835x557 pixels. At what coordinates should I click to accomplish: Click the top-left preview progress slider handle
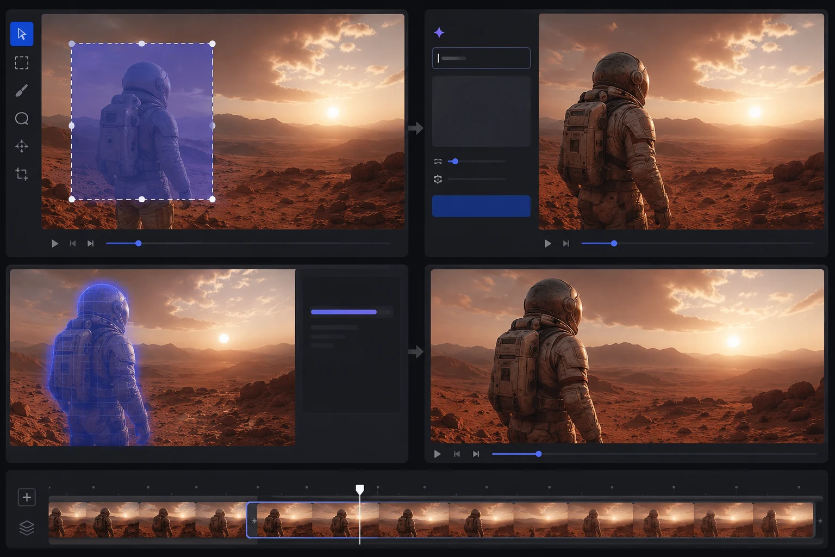click(139, 244)
